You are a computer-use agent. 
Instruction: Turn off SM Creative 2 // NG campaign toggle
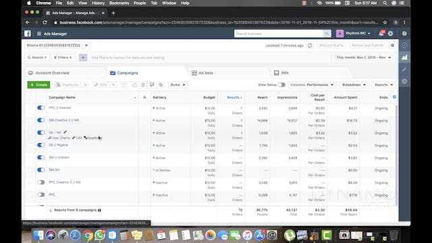[40, 120]
